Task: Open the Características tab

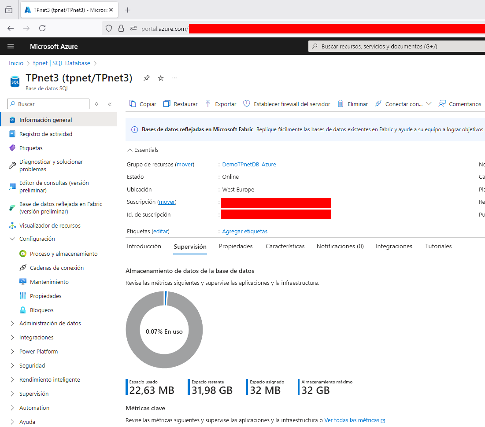Action: click(x=285, y=246)
